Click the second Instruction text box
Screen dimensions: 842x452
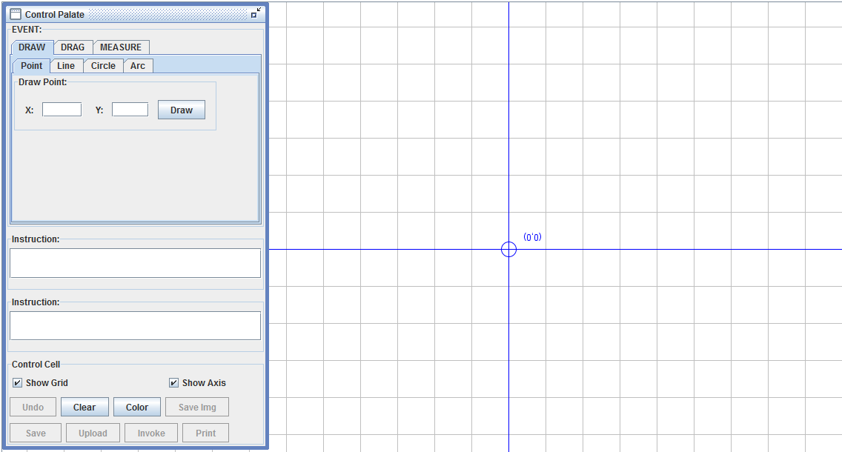[135, 326]
